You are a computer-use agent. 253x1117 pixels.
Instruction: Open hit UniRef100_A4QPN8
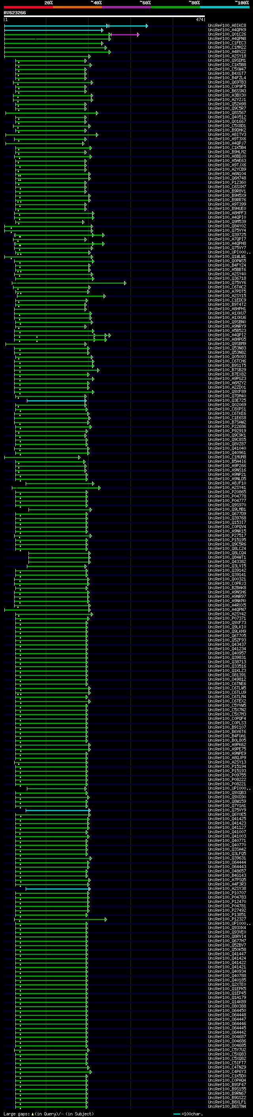pyautogui.click(x=227, y=38)
